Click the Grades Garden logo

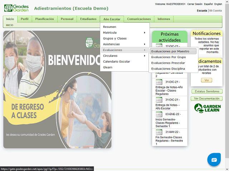pyautogui.click(x=16, y=8)
